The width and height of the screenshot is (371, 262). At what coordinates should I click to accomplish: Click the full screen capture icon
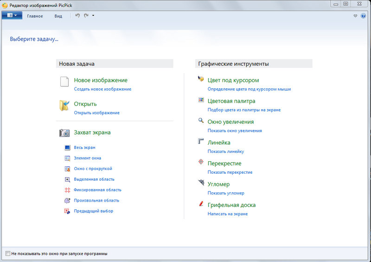pos(67,147)
